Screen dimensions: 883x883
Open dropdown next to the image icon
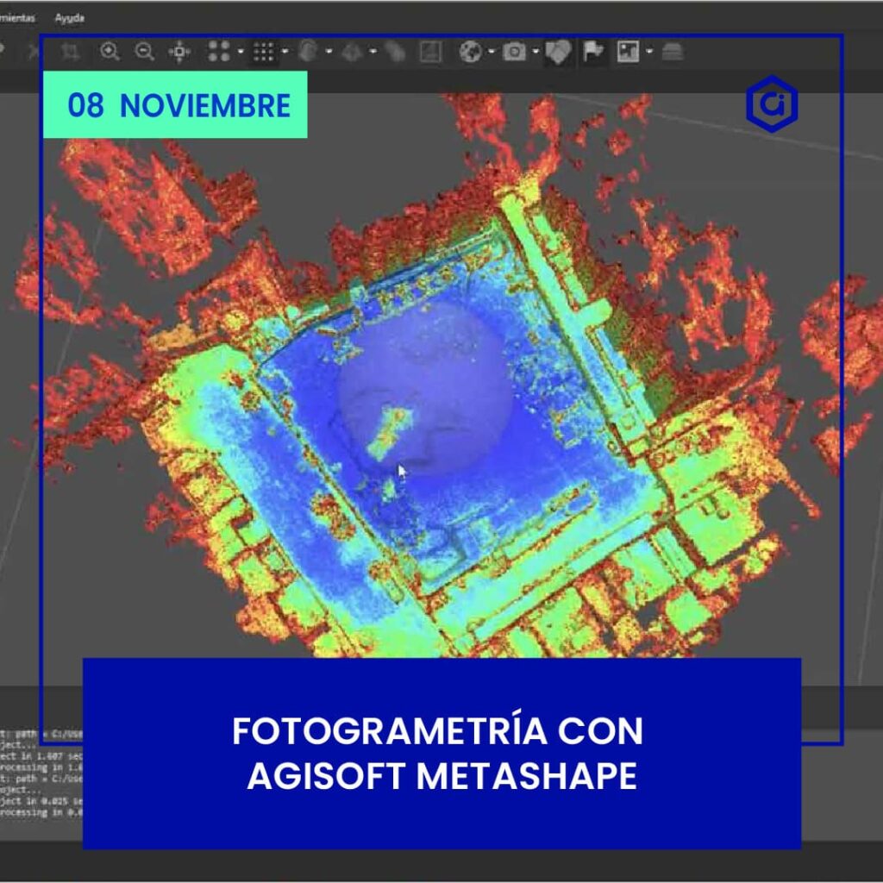648,52
